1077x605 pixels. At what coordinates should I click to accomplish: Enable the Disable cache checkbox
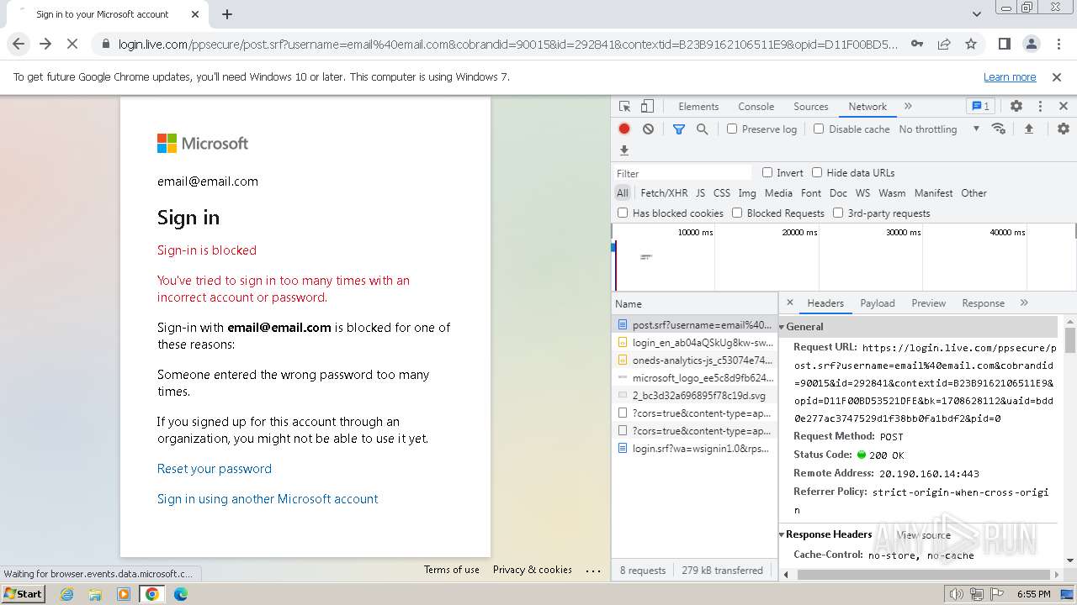pos(819,129)
